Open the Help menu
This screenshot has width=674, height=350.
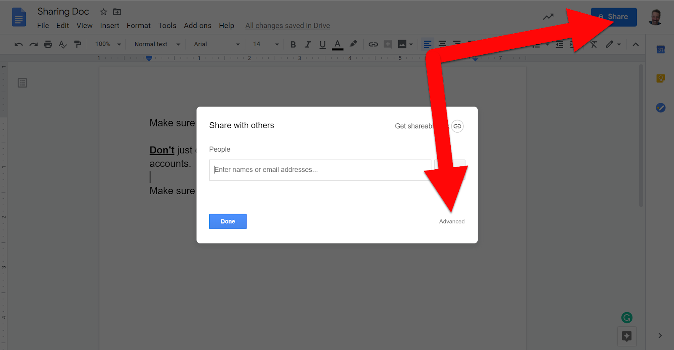click(x=227, y=26)
